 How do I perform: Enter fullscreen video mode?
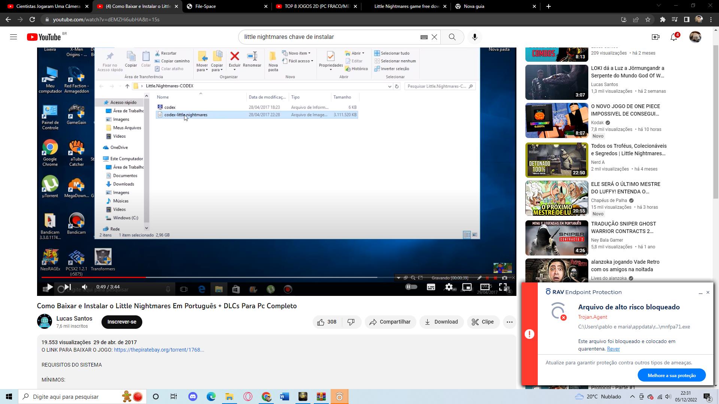point(503,287)
